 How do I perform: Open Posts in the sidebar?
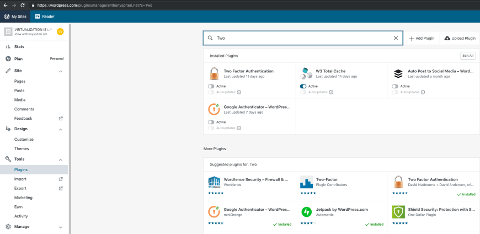point(19,91)
